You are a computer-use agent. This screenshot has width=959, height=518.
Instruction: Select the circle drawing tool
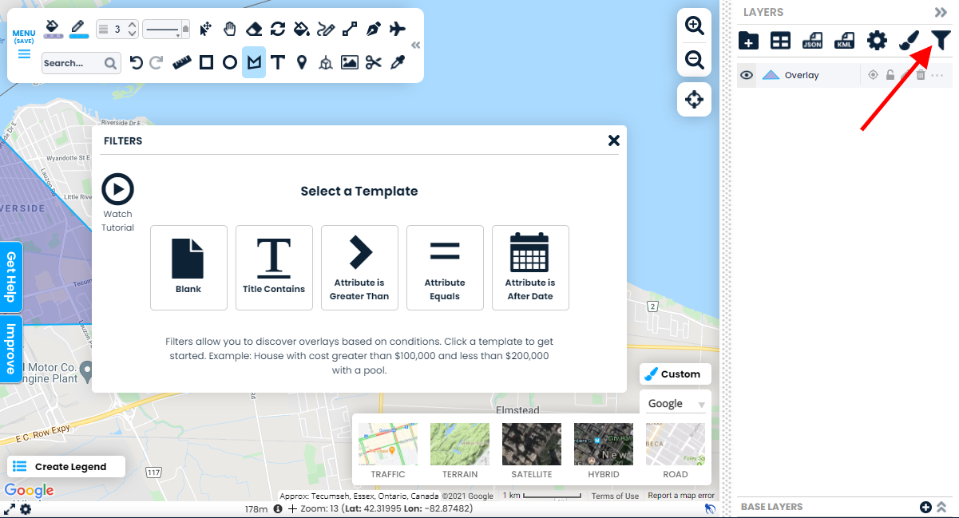pyautogui.click(x=230, y=62)
